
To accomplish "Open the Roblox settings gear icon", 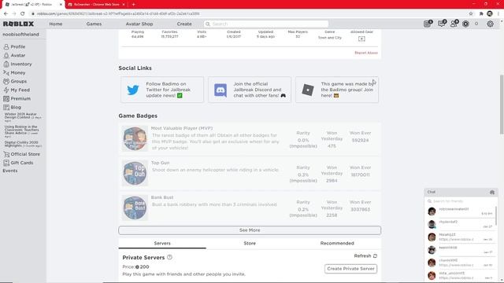I will (490, 24).
